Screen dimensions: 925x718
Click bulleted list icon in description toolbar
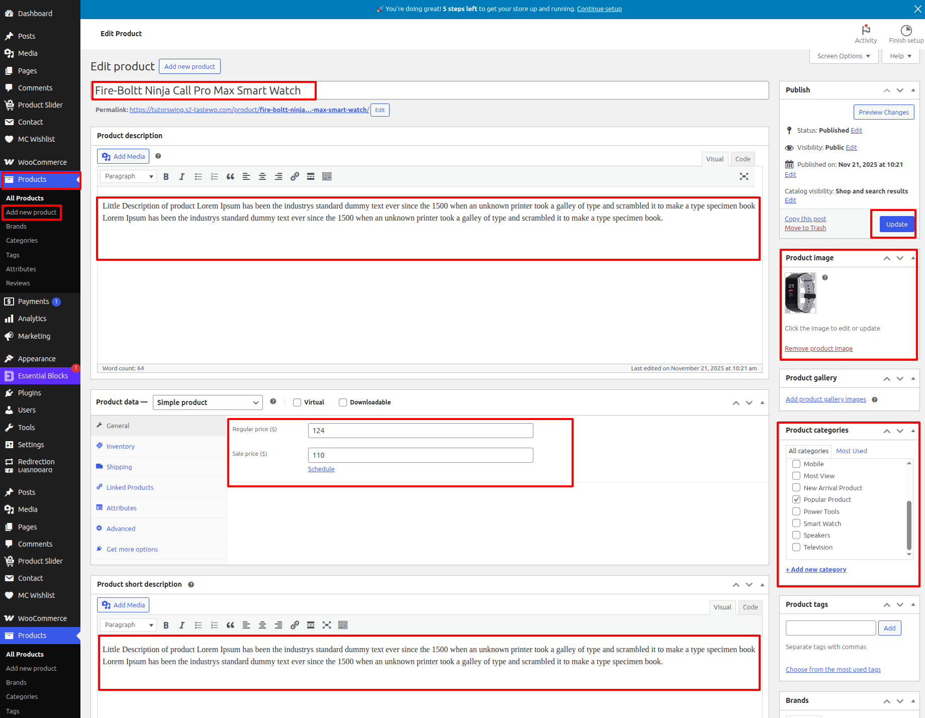(198, 176)
